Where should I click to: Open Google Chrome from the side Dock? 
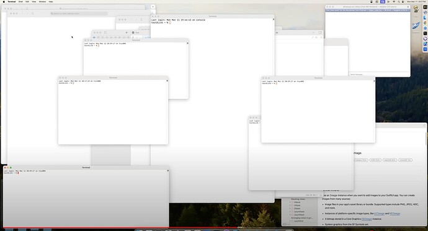[x=426, y=23]
